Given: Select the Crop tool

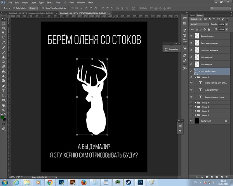Looking at the screenshot, I should (x=3, y=37).
